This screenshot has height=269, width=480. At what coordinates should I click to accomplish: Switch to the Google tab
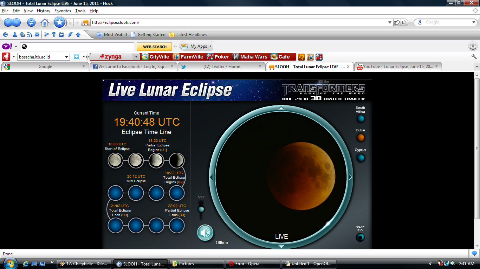tap(45, 67)
